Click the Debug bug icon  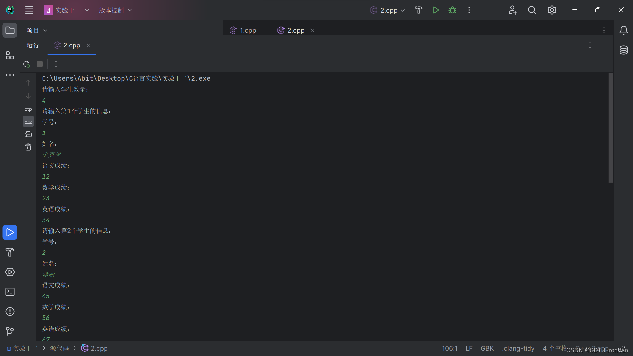pyautogui.click(x=452, y=10)
